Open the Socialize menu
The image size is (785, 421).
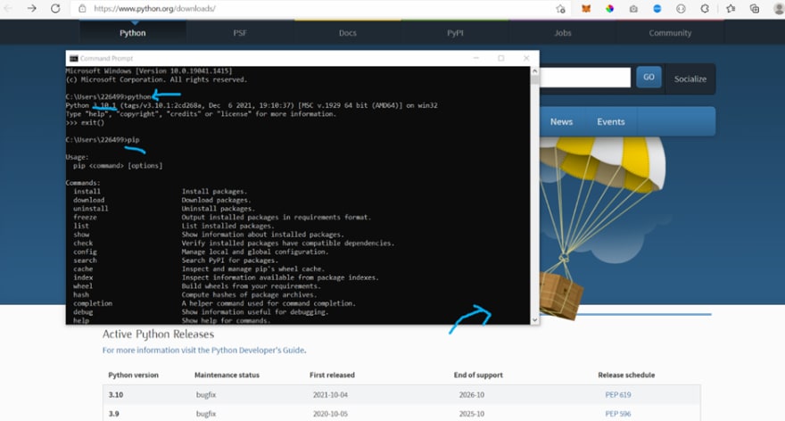[x=690, y=79]
